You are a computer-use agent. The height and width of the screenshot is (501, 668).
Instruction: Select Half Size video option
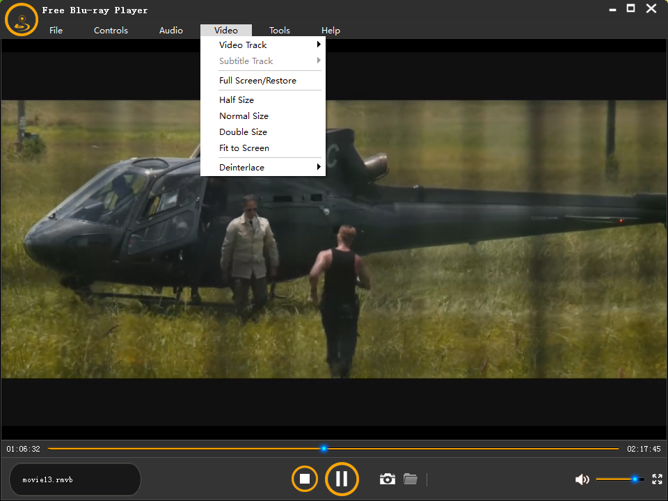pos(263,100)
